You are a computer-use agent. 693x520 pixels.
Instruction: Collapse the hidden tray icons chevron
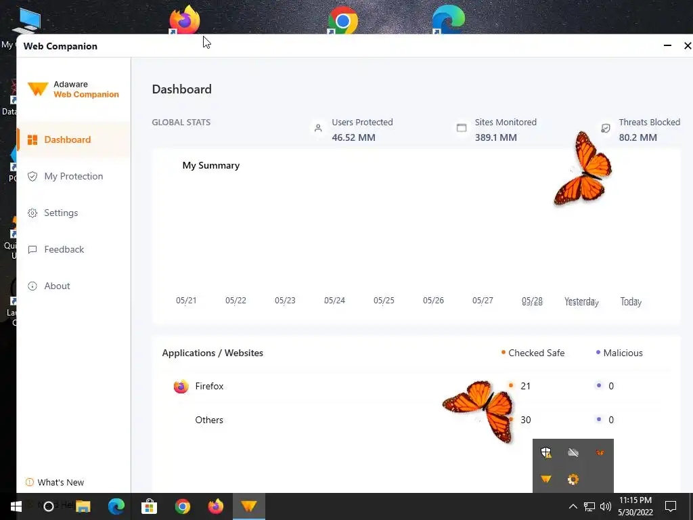(x=573, y=506)
